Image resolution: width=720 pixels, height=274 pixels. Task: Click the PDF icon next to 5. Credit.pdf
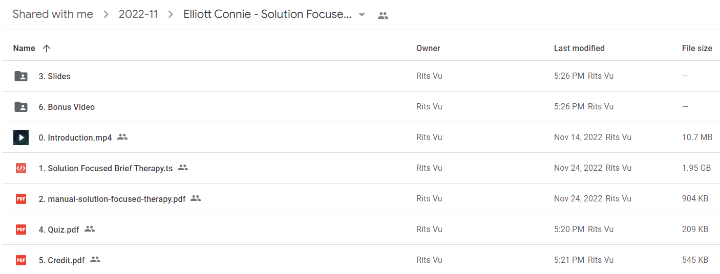[x=21, y=260]
